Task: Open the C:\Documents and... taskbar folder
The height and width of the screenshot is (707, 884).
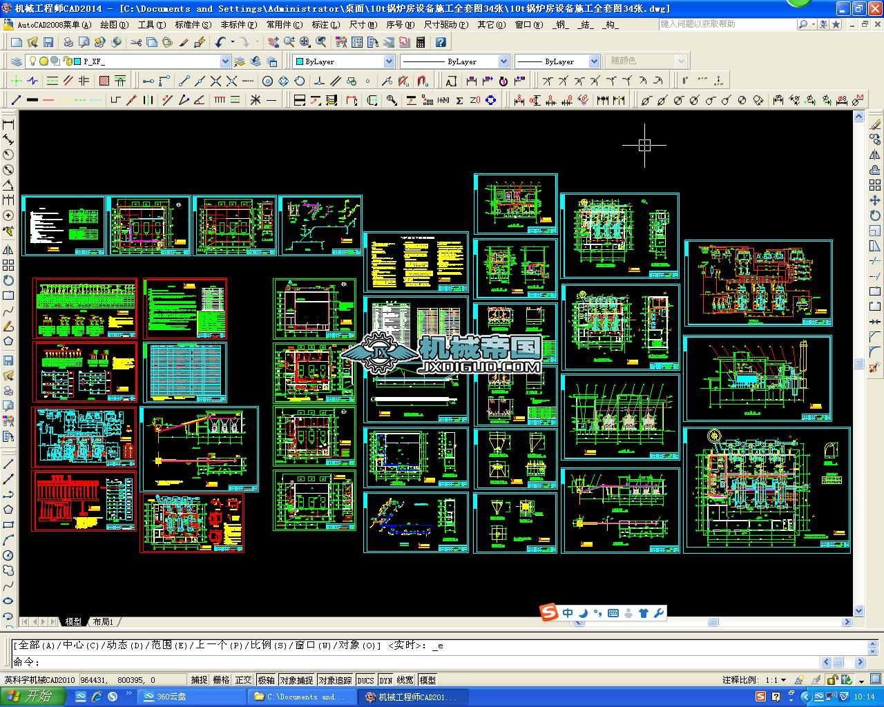Action: [x=303, y=697]
